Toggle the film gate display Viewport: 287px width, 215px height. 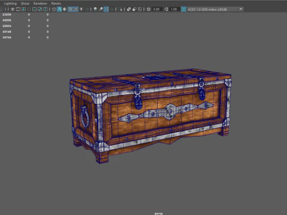click(18, 9)
